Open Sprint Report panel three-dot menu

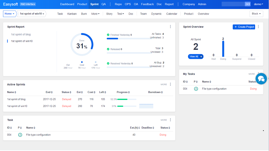click(170, 27)
